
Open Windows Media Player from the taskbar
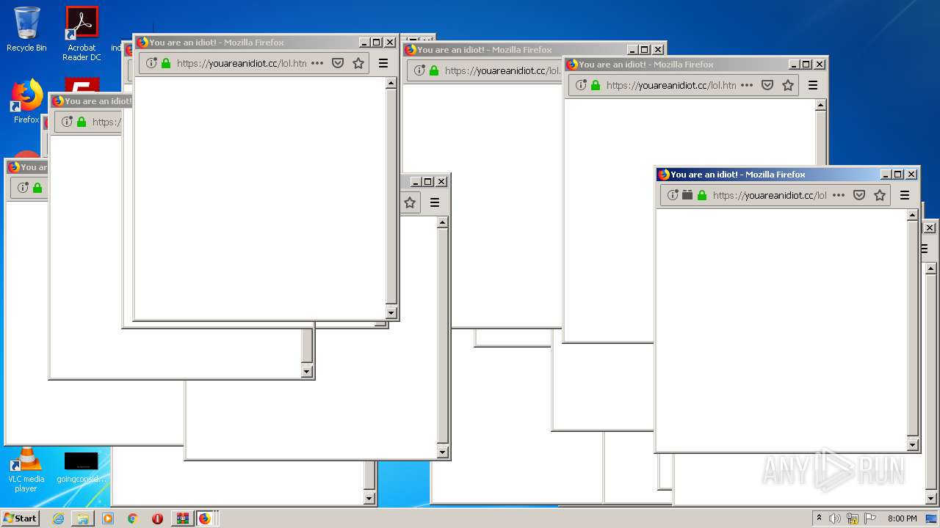pyautogui.click(x=108, y=518)
